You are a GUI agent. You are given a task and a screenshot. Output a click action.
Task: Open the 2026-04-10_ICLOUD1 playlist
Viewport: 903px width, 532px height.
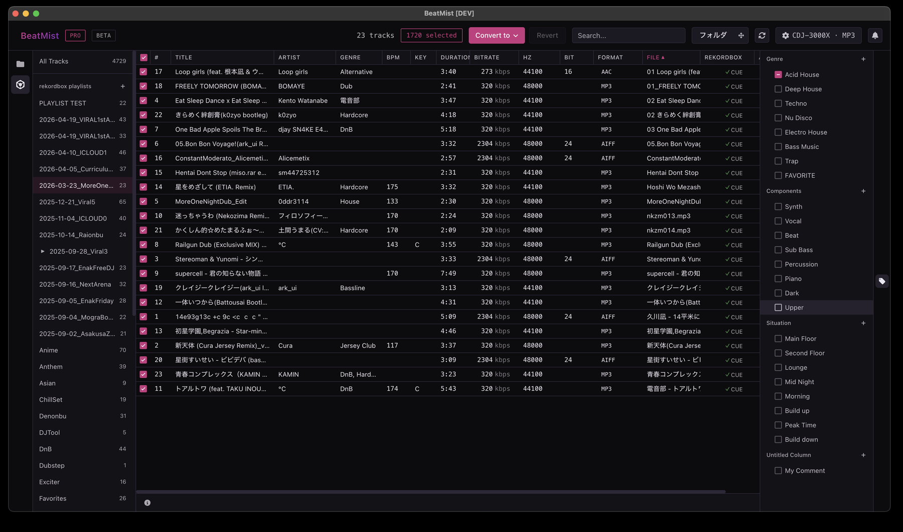(x=83, y=153)
